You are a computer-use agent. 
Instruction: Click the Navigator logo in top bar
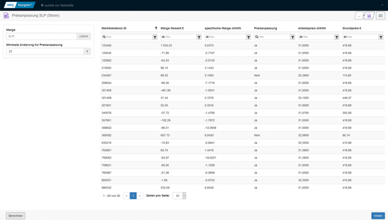[20, 5]
